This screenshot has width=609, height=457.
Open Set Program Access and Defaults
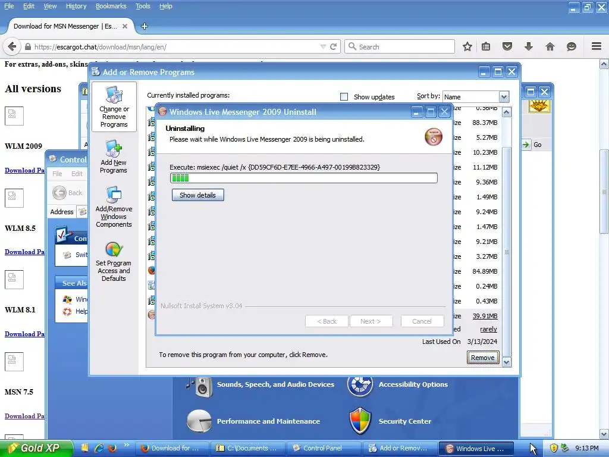pyautogui.click(x=114, y=262)
